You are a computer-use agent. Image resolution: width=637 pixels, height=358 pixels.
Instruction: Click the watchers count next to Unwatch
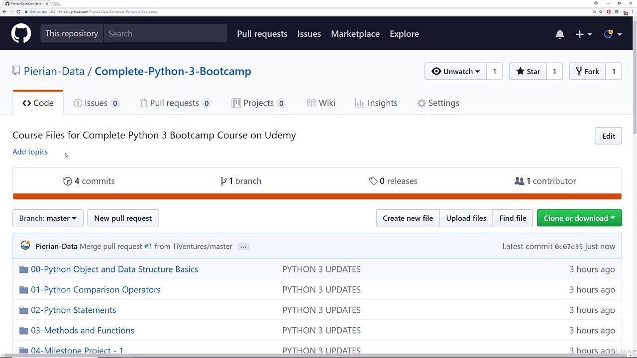click(x=494, y=71)
